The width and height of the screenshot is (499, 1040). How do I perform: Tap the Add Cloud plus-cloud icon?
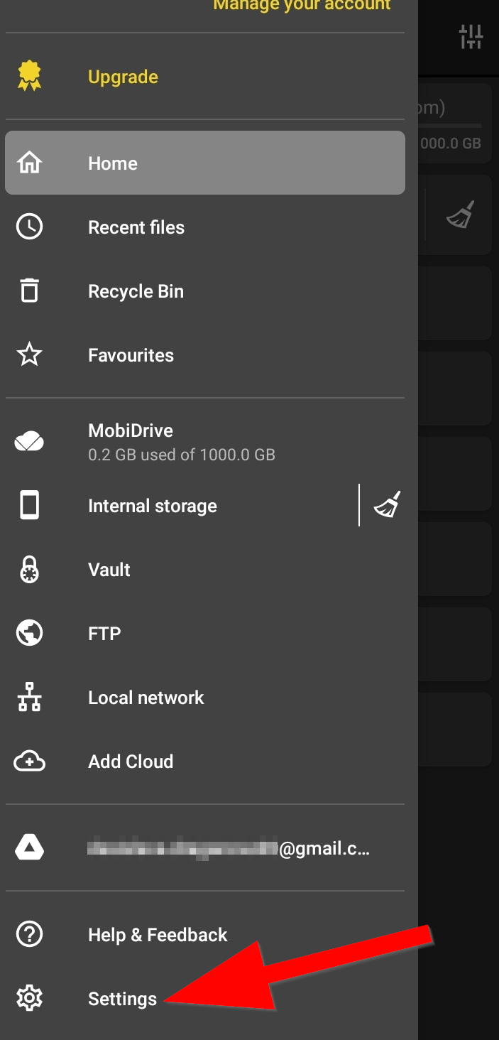(x=28, y=761)
